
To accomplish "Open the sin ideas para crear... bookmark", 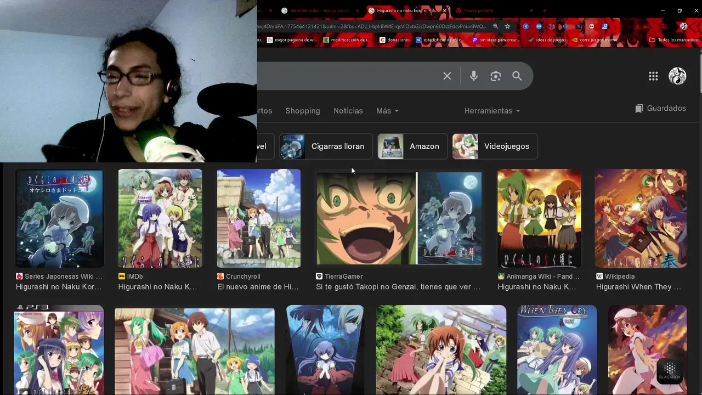I will pyautogui.click(x=496, y=40).
